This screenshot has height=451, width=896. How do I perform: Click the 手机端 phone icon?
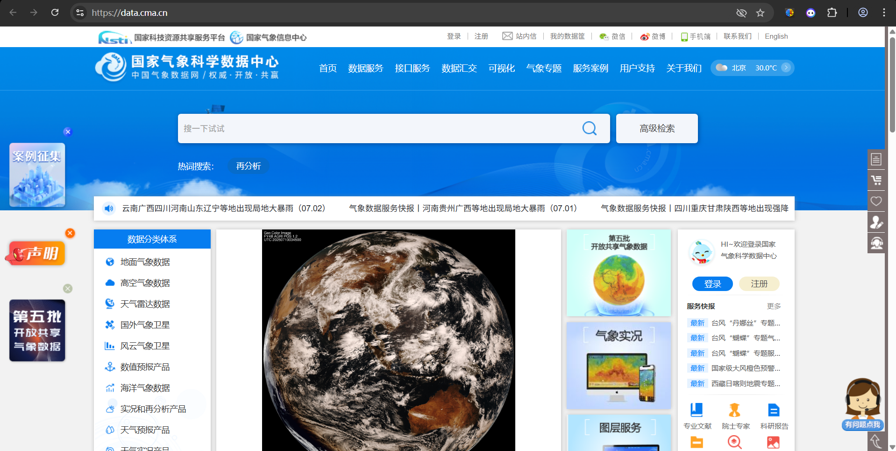tap(684, 37)
